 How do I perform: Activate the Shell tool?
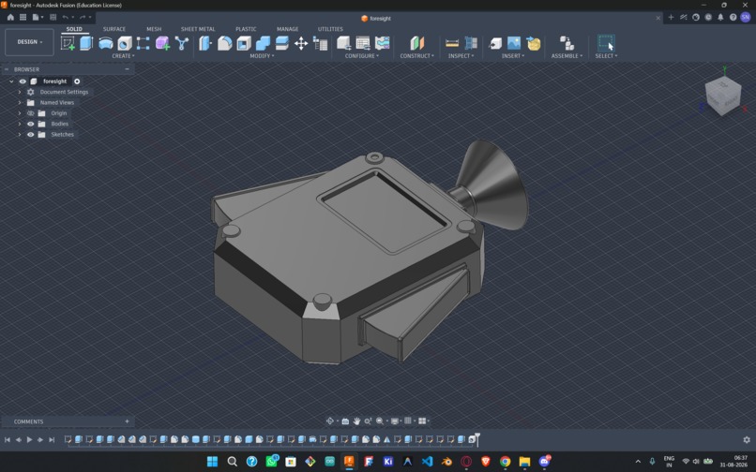point(244,43)
